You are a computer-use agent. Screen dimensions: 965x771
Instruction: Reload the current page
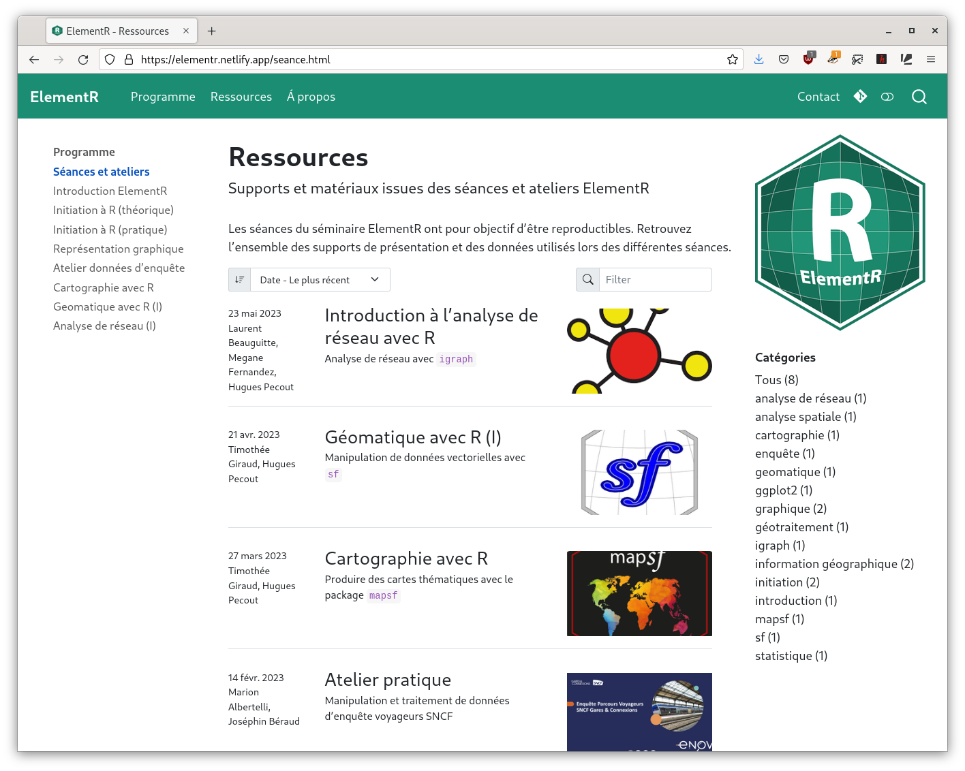[83, 60]
